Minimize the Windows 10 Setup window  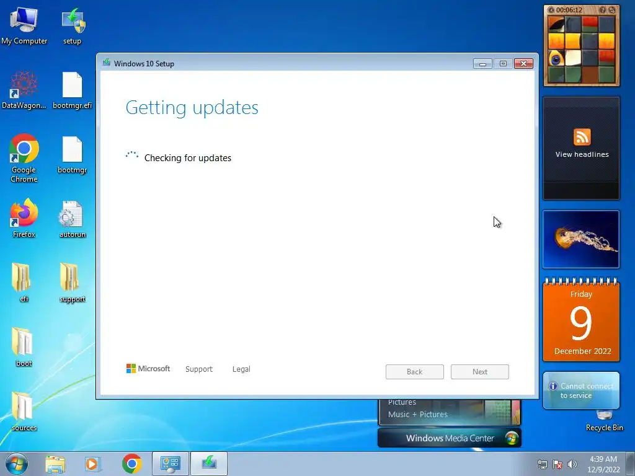click(x=482, y=64)
